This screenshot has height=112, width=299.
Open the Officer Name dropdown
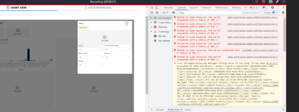pyautogui.click(x=91, y=57)
